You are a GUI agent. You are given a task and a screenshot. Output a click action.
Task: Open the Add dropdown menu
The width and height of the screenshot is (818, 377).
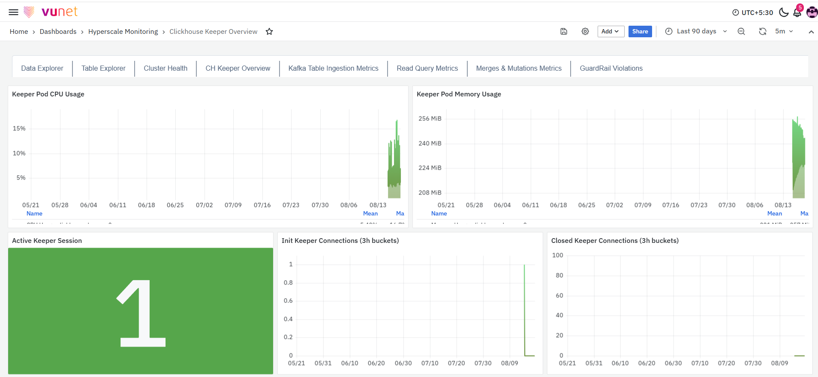[610, 31]
